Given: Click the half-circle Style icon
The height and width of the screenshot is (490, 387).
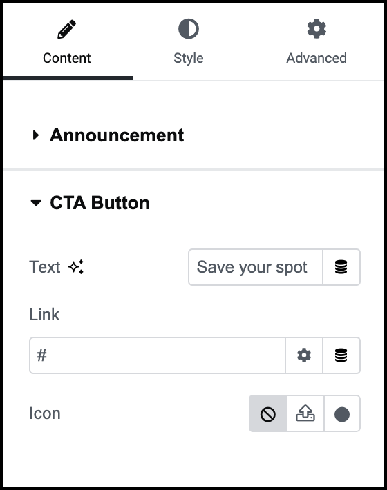Looking at the screenshot, I should 189,29.
